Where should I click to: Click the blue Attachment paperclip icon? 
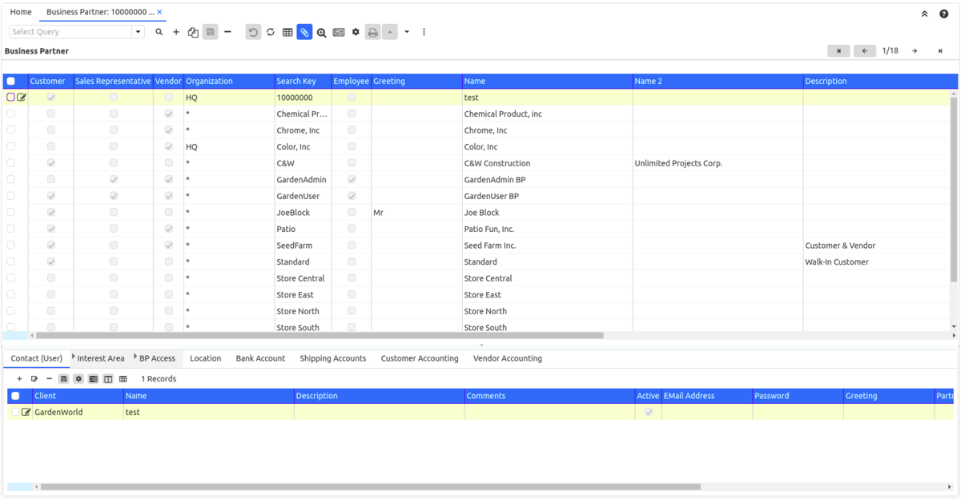[304, 32]
